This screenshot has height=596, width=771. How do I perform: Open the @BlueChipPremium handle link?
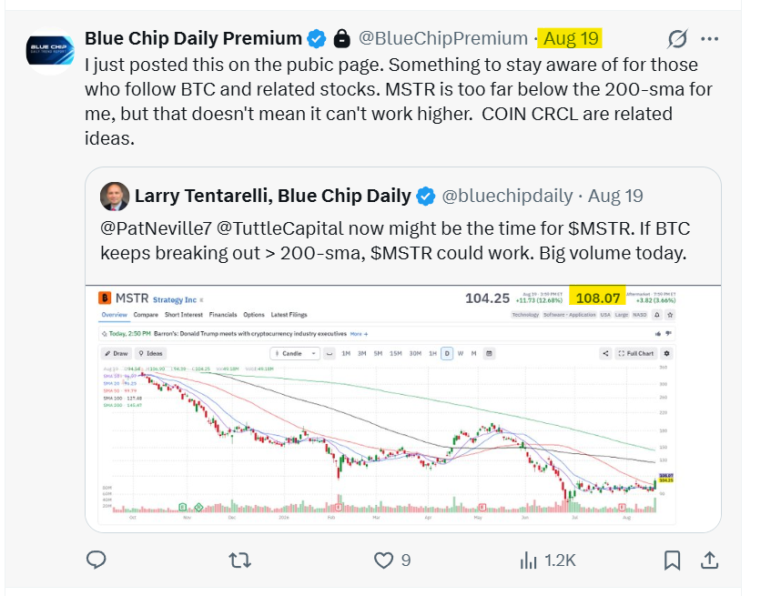[443, 38]
